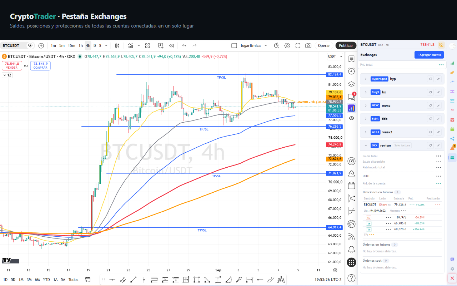Select the vertical line drawing tool
457x286 pixels.
pos(144,280)
